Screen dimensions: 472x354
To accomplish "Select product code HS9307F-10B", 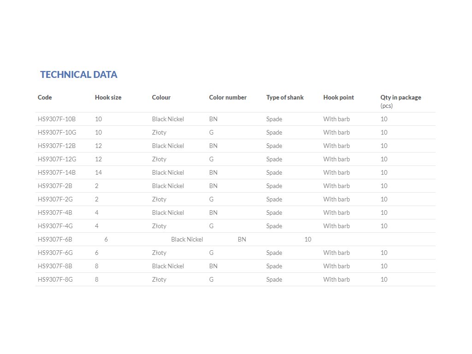I will coord(57,119).
